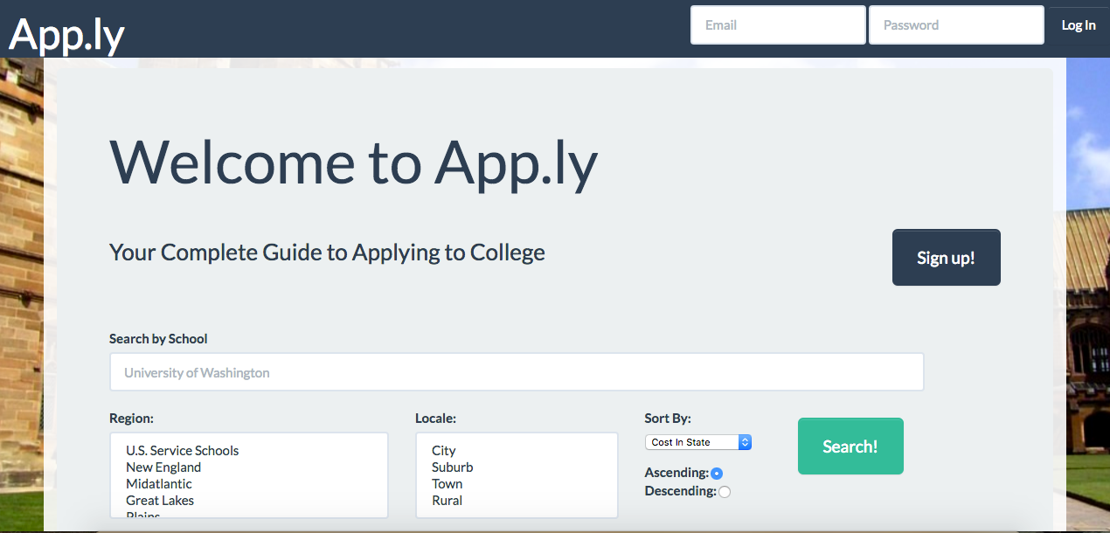1110x533 pixels.
Task: Open the Sort By dropdown
Action: coord(697,442)
